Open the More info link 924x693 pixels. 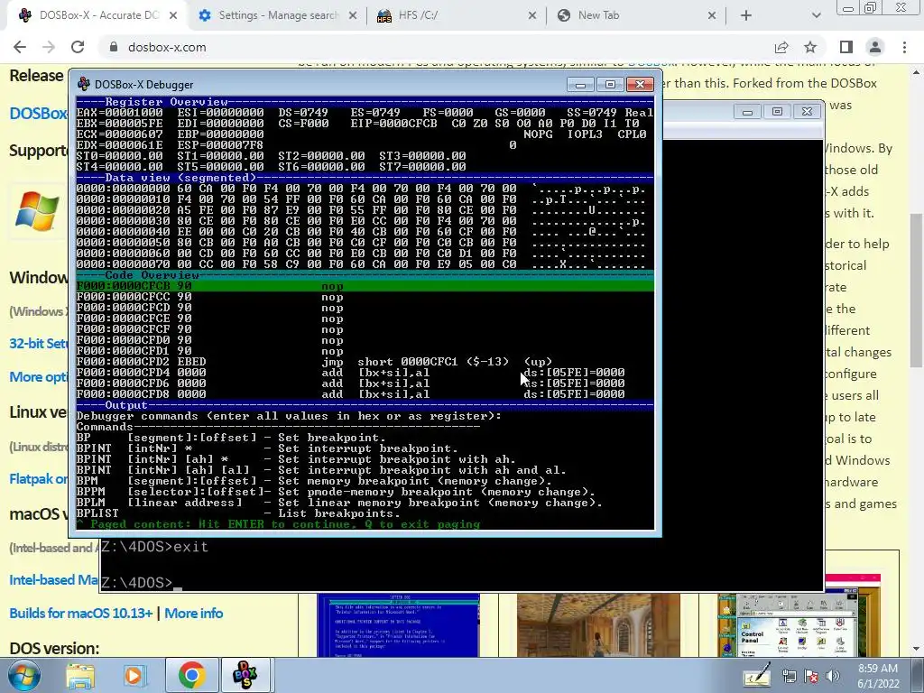pos(194,613)
